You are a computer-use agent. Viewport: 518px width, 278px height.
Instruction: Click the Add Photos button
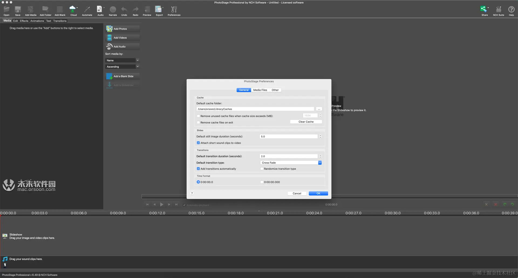point(123,29)
